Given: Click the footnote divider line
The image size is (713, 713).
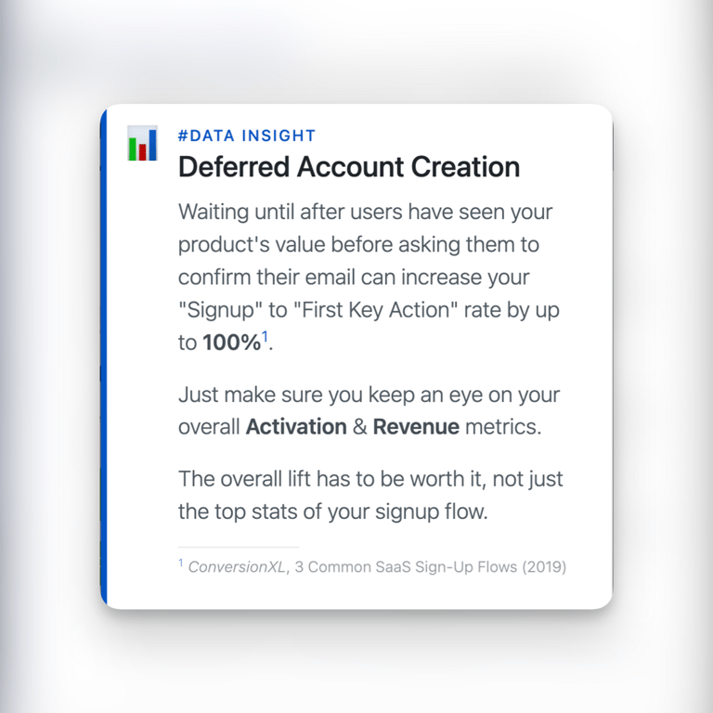Looking at the screenshot, I should (239, 547).
